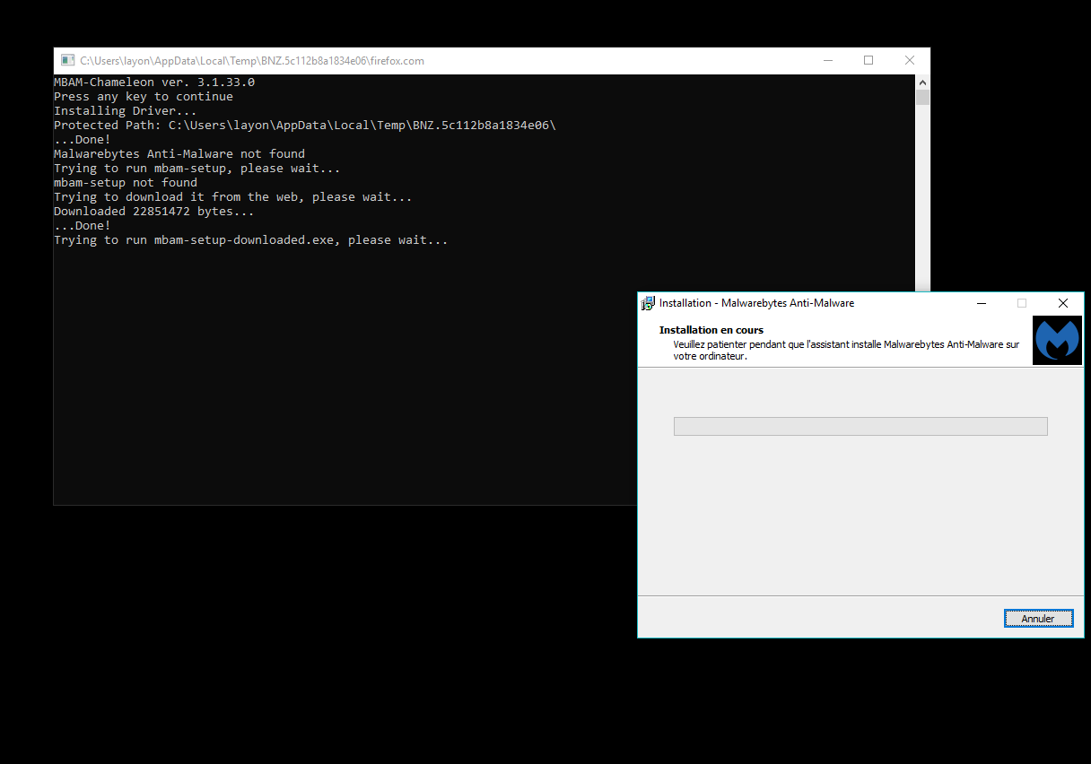The width and height of the screenshot is (1091, 764).
Task: Click the installer setup icon in the title bar
Action: (x=648, y=303)
